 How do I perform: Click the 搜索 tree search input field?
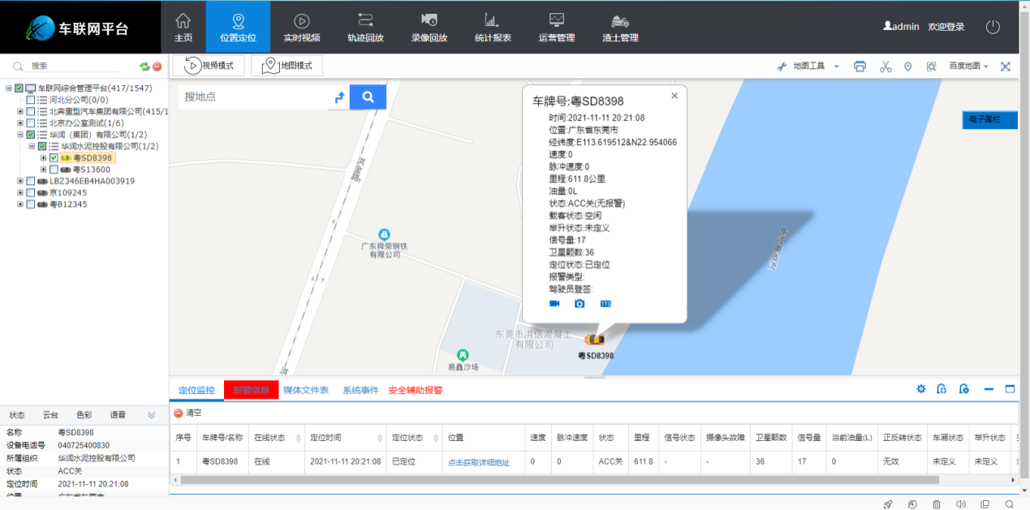[73, 66]
